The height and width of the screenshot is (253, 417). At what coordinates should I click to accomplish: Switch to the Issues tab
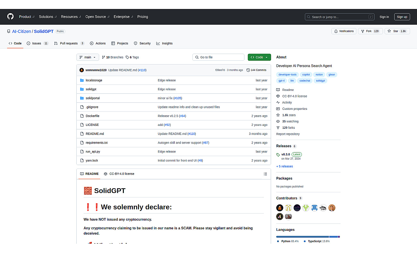pyautogui.click(x=38, y=43)
